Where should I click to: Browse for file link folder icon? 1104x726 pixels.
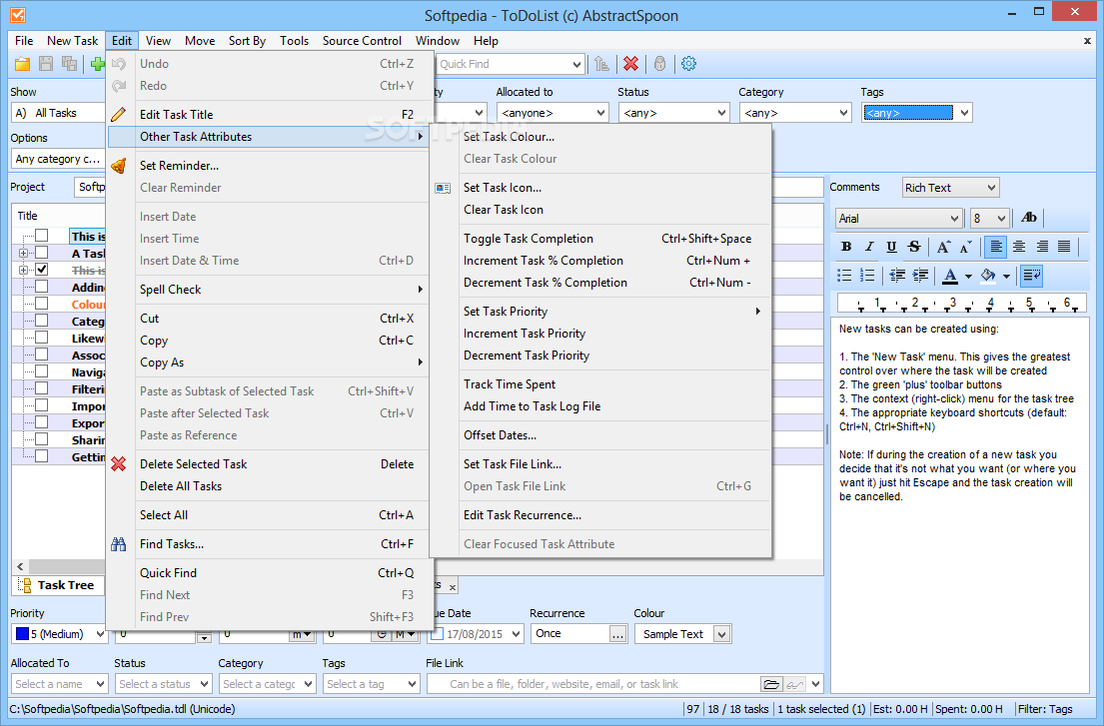771,684
